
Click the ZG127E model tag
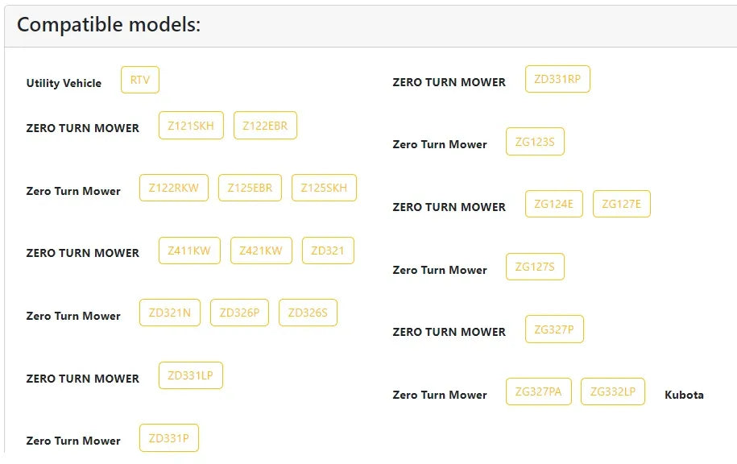[621, 204]
